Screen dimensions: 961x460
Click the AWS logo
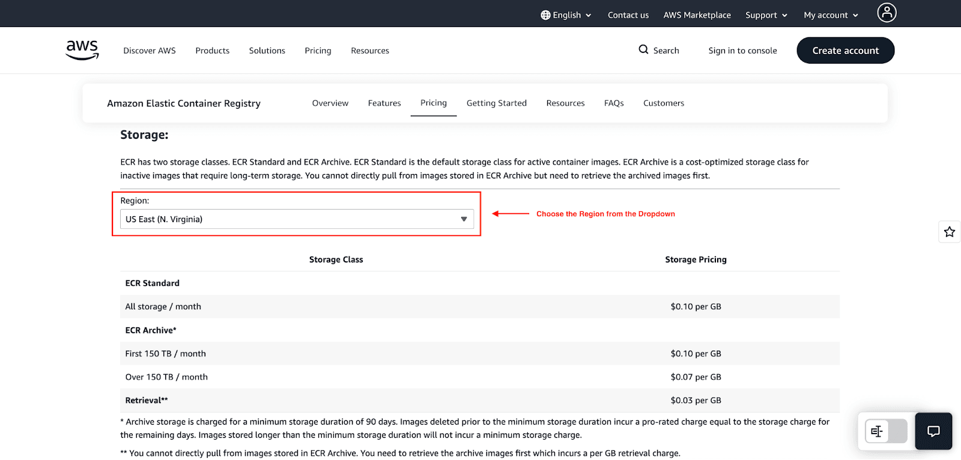[x=82, y=50]
